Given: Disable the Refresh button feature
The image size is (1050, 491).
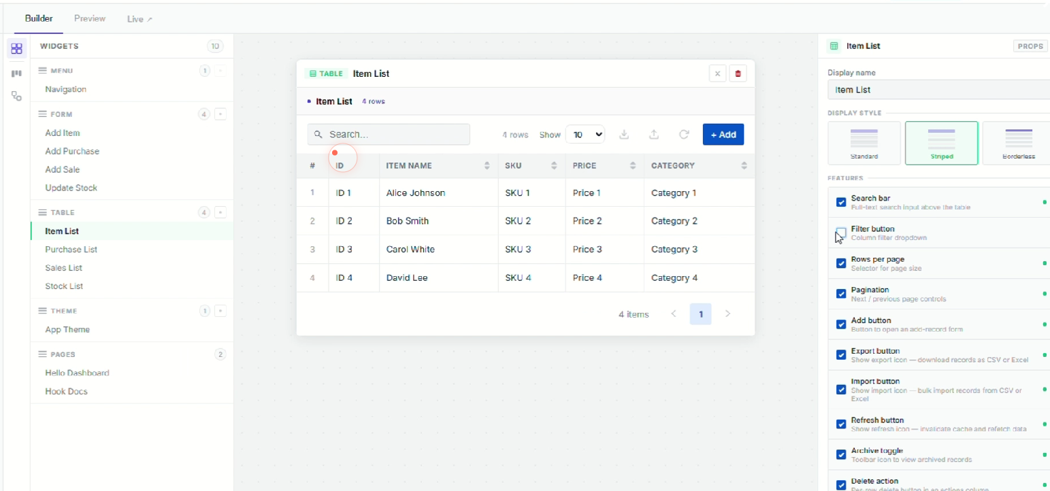Looking at the screenshot, I should pos(841,424).
